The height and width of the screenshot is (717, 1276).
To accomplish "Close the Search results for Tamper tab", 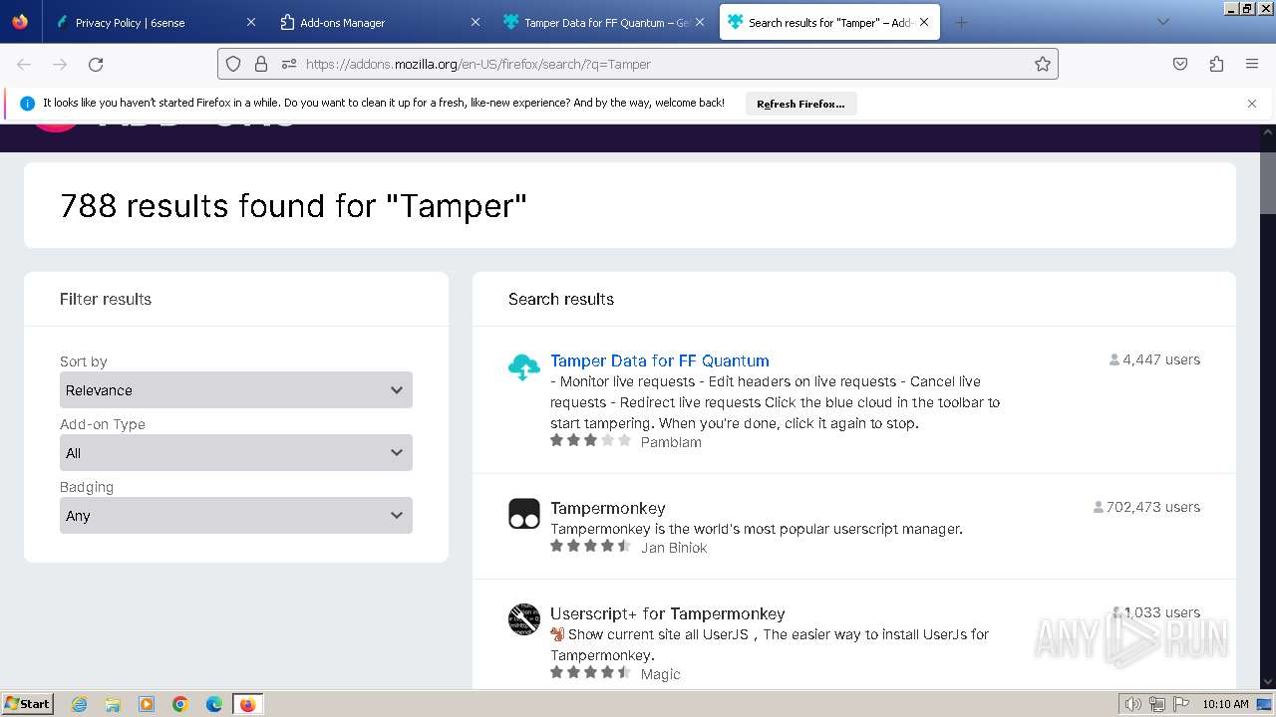I will (x=924, y=22).
